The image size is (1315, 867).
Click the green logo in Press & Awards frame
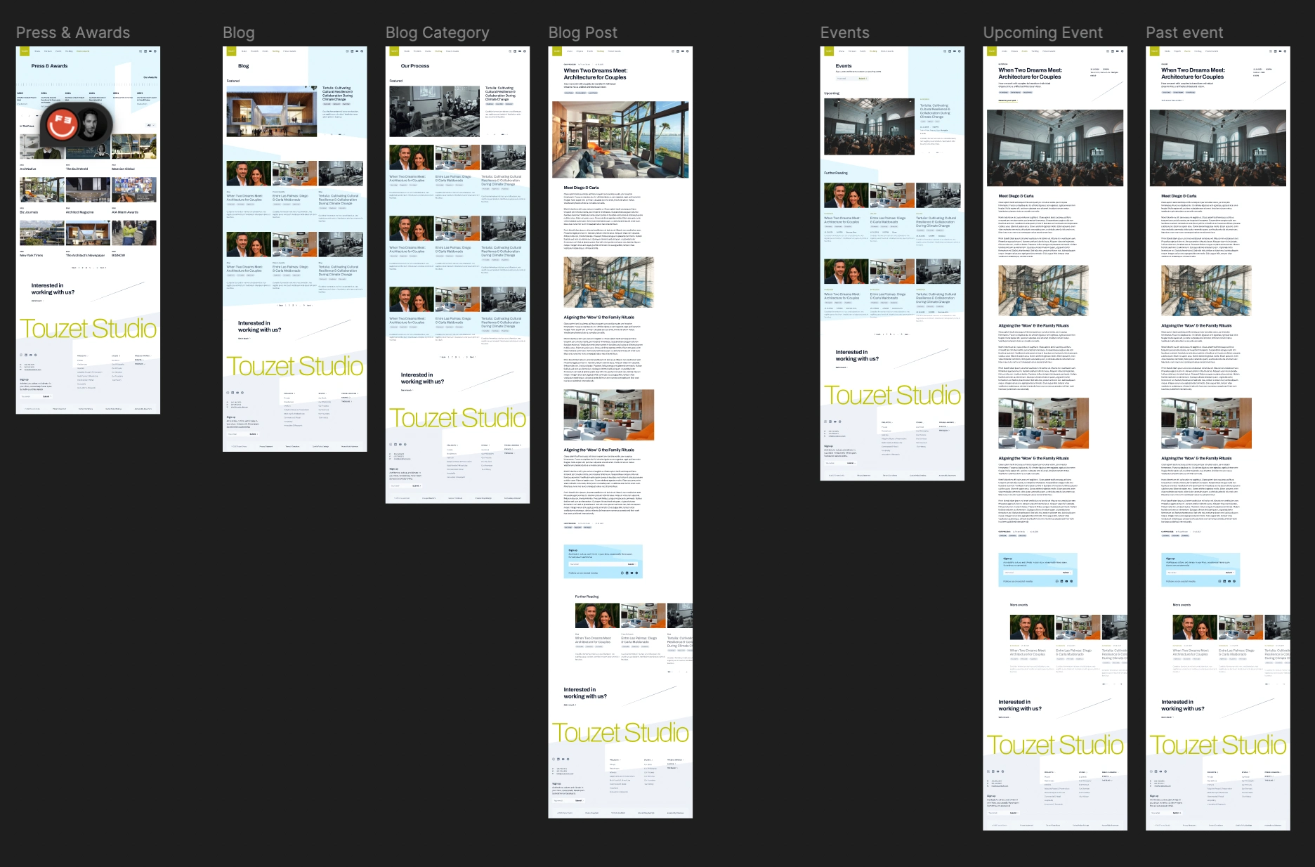[x=25, y=51]
